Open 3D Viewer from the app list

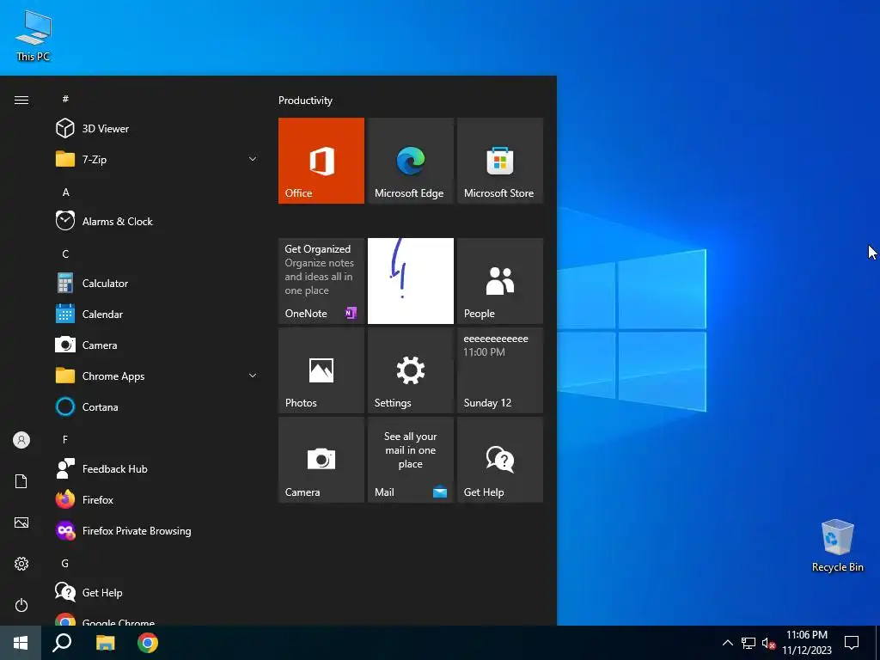click(x=157, y=129)
